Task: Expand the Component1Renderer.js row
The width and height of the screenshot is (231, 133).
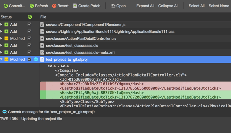Action: 1,24
